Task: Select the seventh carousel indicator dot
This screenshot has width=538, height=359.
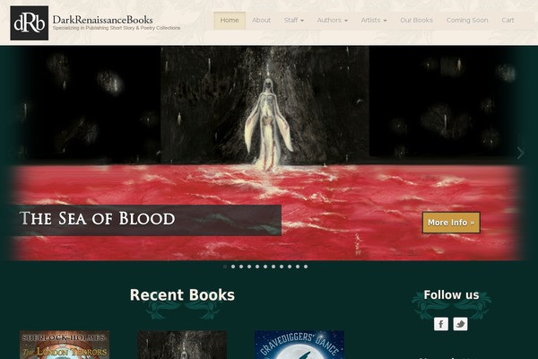Action: click(x=273, y=267)
